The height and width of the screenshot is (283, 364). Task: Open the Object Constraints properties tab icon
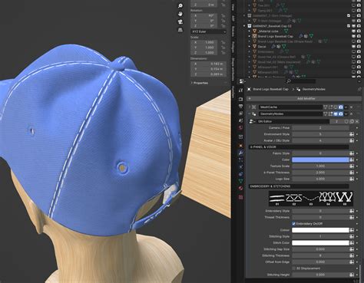click(240, 174)
